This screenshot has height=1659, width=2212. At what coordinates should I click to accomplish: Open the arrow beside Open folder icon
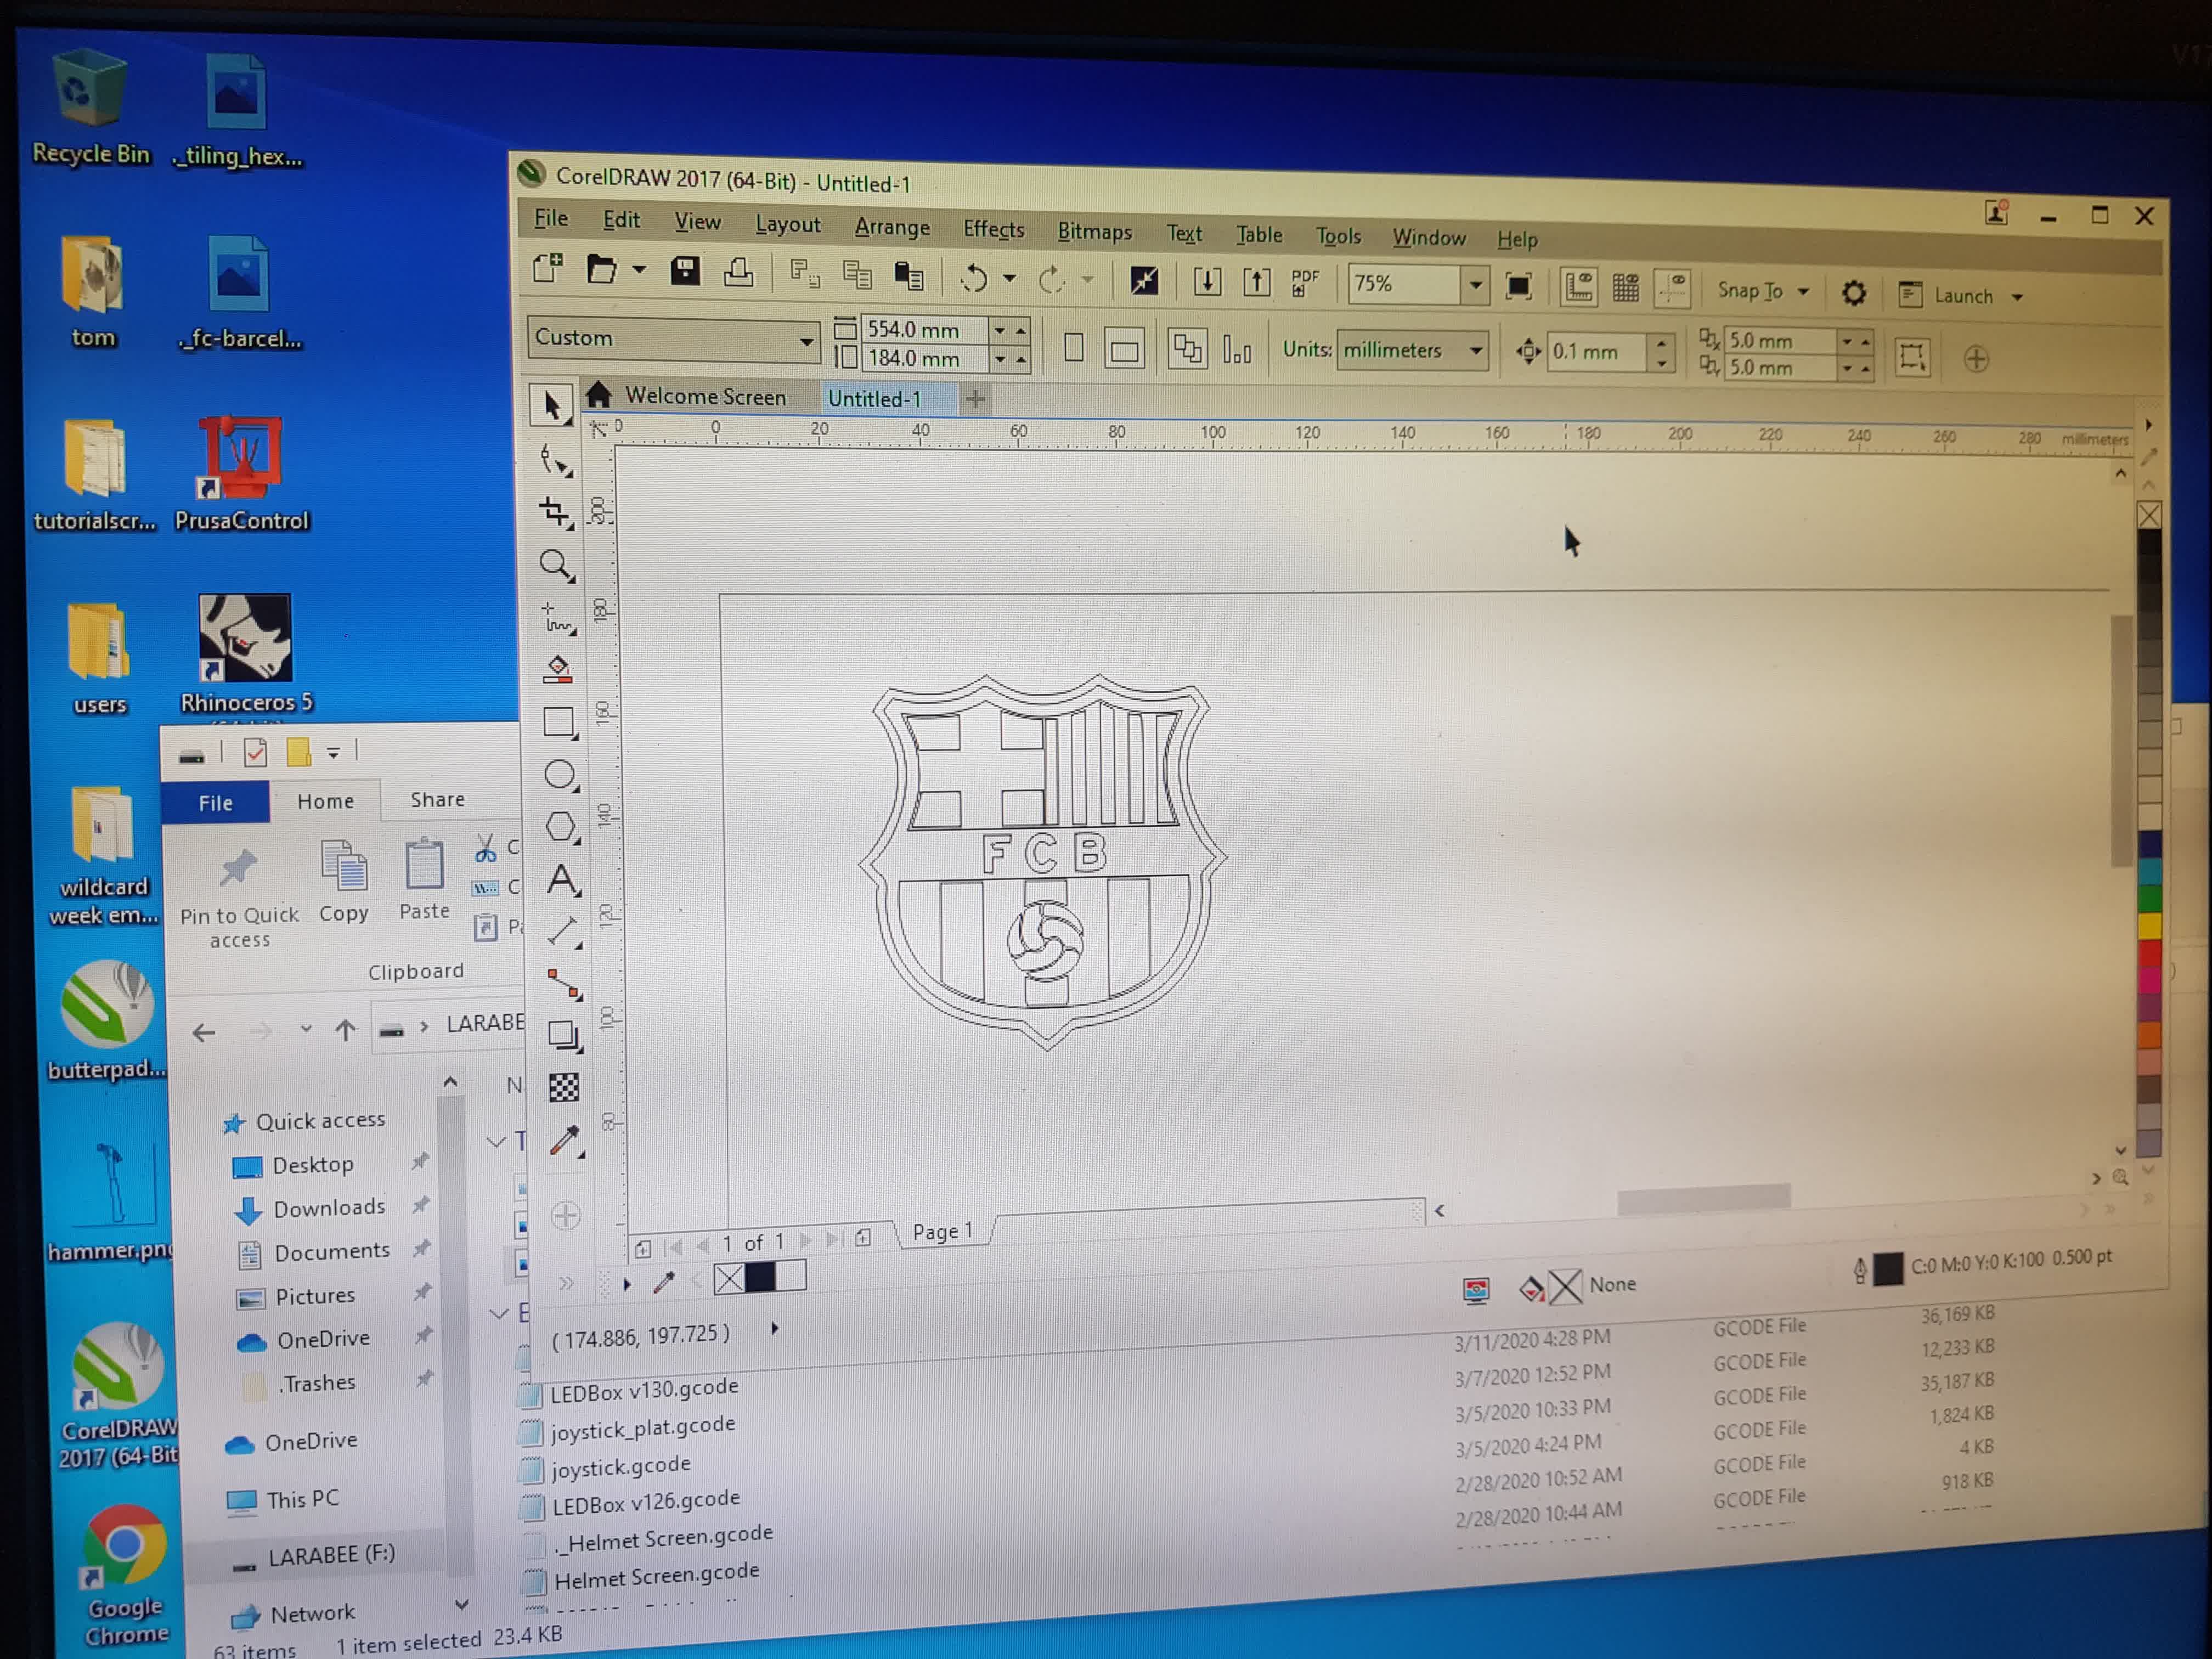pyautogui.click(x=640, y=269)
